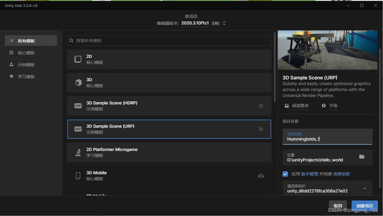The height and width of the screenshot is (216, 383).
Task: Click upgrade arrow on URP template
Action: (261, 129)
